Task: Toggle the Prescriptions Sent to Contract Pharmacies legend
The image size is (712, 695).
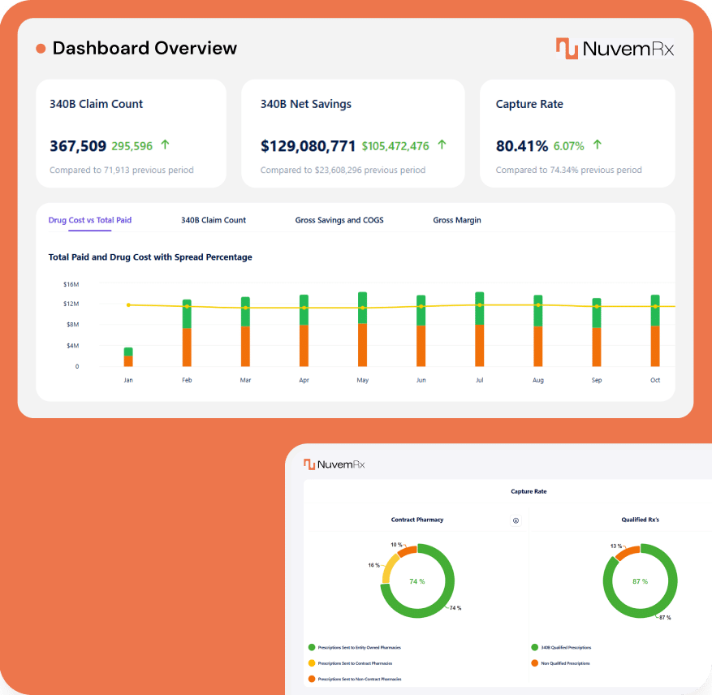Action: point(357,663)
